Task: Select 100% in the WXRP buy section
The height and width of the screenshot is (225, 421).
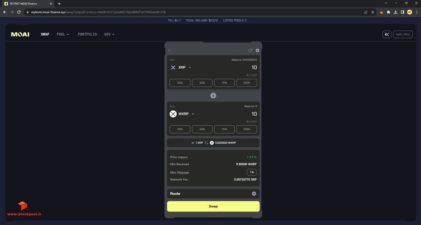Action: (x=247, y=129)
